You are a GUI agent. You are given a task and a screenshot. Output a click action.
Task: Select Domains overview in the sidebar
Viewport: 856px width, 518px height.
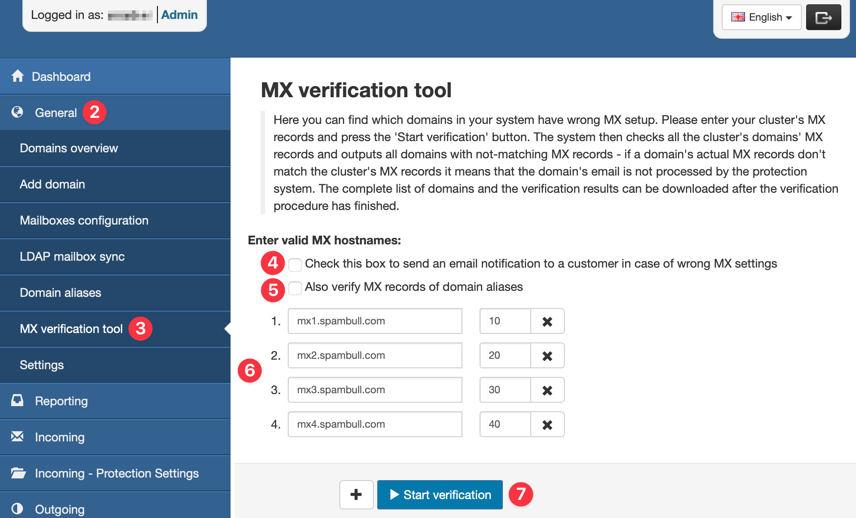69,148
